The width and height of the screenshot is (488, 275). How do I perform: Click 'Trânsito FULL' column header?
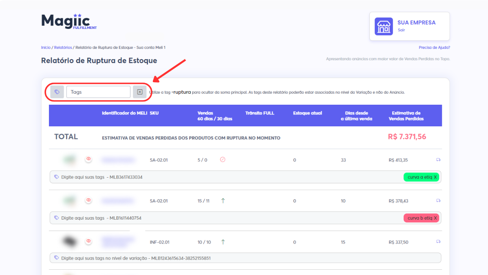pyautogui.click(x=260, y=113)
